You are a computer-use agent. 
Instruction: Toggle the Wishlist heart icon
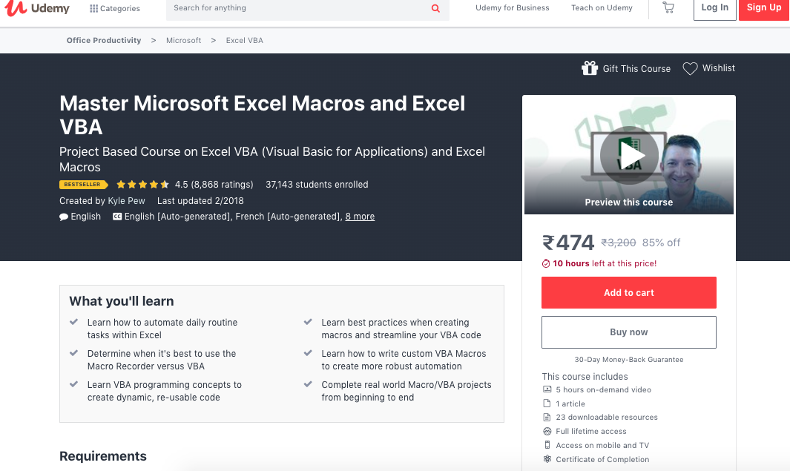pyautogui.click(x=690, y=68)
